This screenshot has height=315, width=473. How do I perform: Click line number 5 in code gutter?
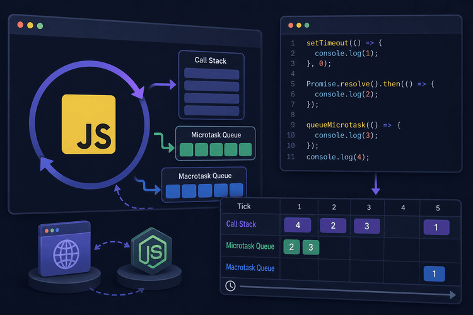pos(293,84)
